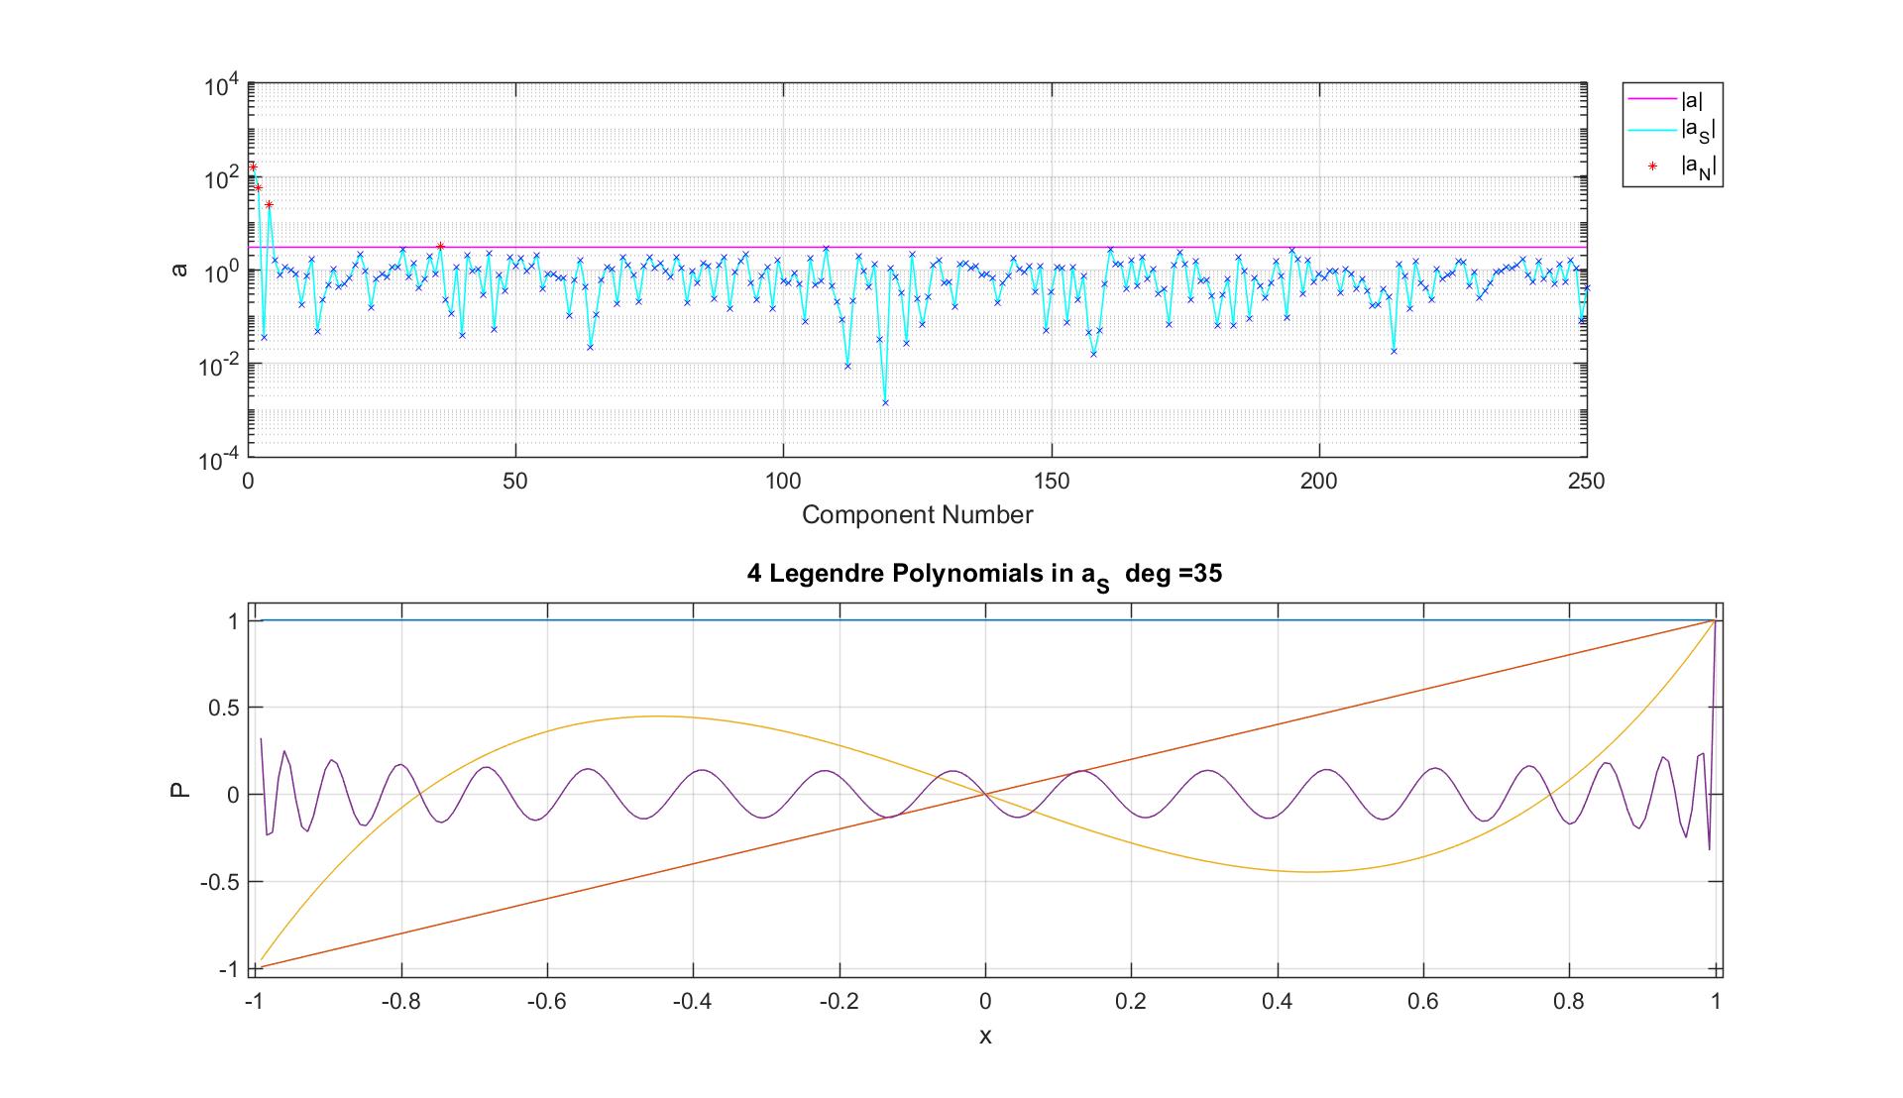Select the 'Component Number' x-axis label

(917, 515)
